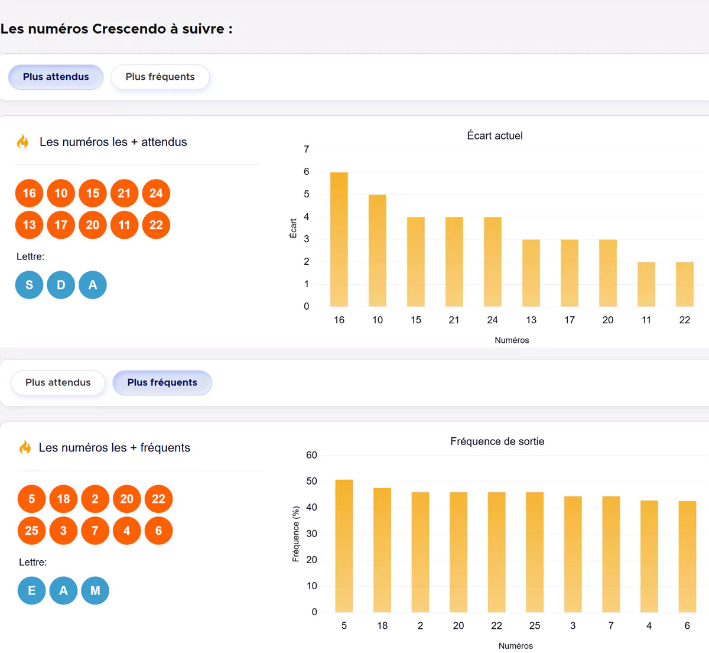The height and width of the screenshot is (653, 709).
Task: Click the blue letter ball M
Action: point(95,590)
